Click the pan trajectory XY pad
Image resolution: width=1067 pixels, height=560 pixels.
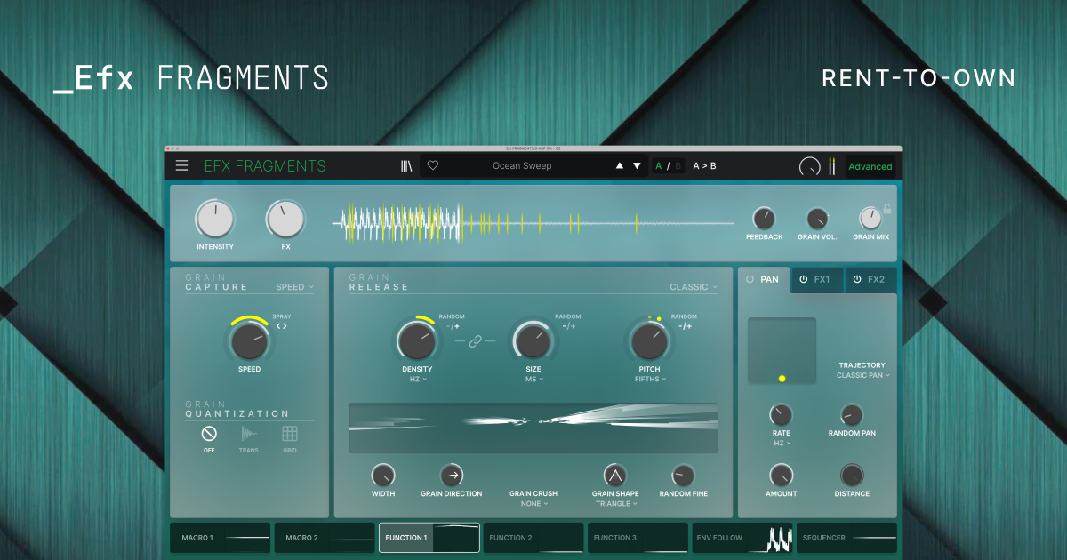[x=782, y=351]
